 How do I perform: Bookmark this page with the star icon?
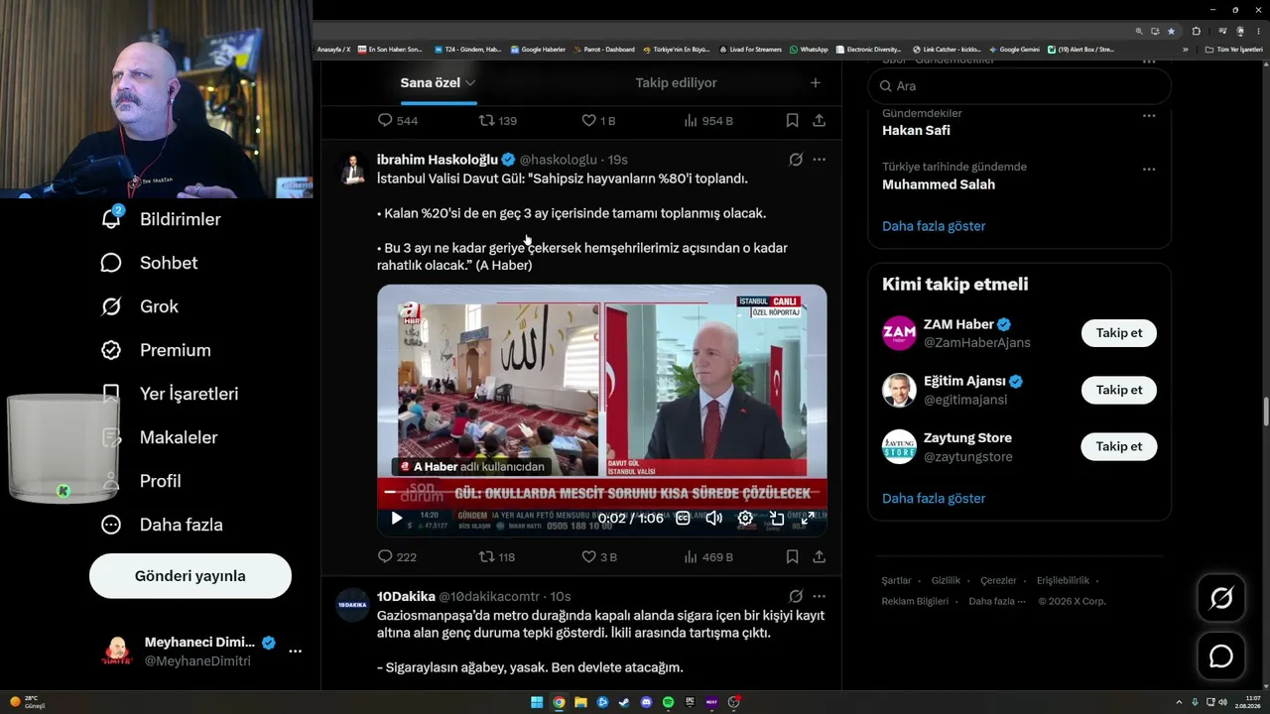[x=1171, y=31]
